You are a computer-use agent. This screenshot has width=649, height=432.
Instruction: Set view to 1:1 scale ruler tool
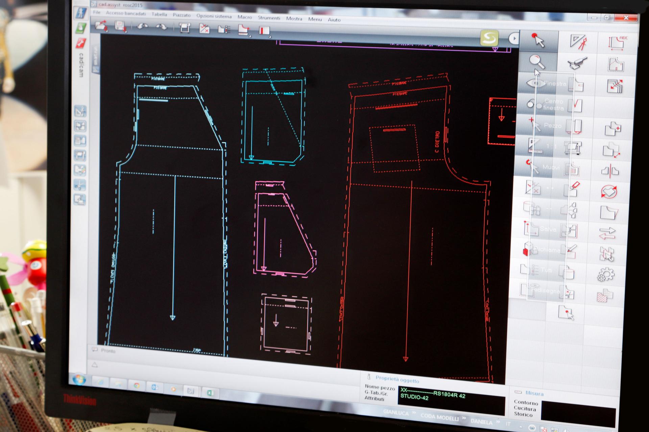pos(543,146)
